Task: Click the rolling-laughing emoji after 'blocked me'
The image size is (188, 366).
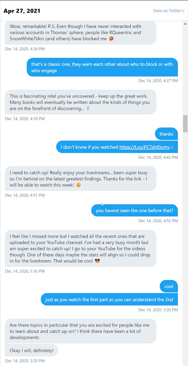Action: click(x=111, y=39)
